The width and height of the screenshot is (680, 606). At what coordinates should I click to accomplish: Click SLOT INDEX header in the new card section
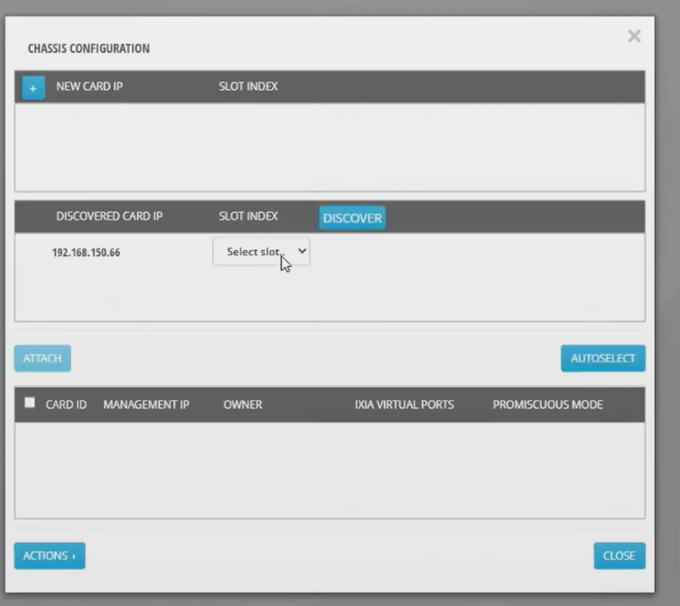tap(249, 87)
